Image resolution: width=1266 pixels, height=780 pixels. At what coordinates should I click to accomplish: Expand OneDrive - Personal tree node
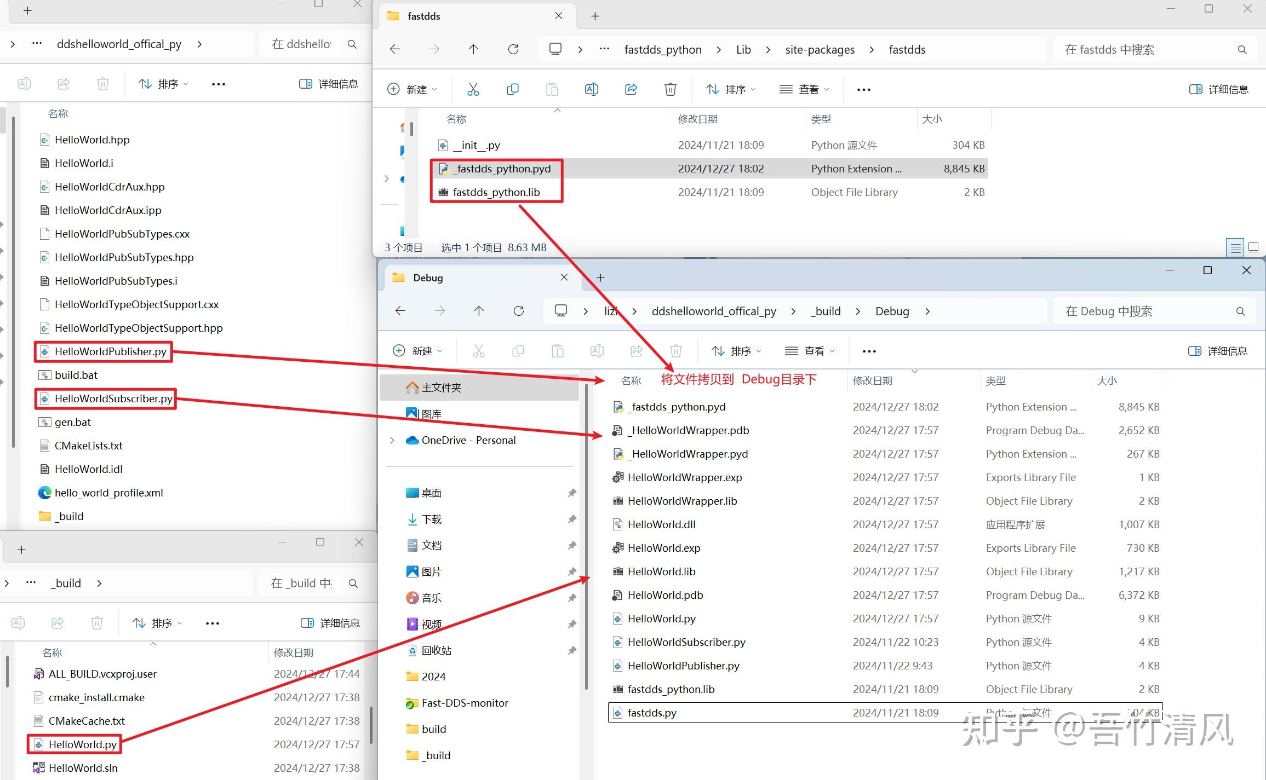click(x=392, y=440)
